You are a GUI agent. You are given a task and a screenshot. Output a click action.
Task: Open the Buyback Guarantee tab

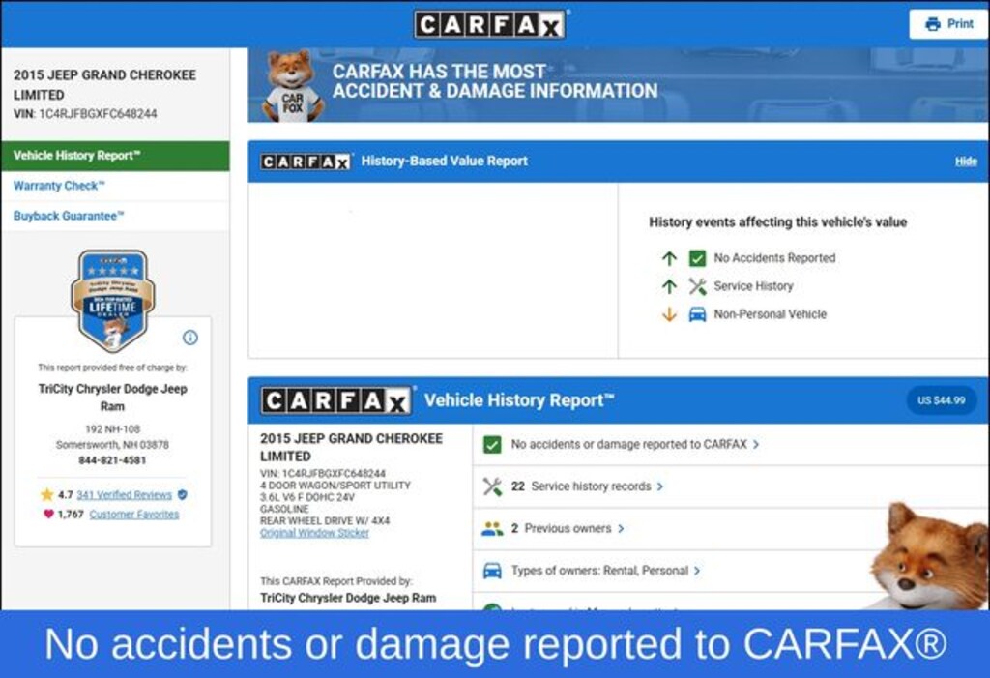coord(116,216)
